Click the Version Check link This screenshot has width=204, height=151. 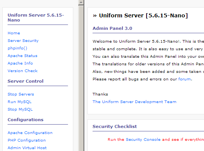pos(23,71)
